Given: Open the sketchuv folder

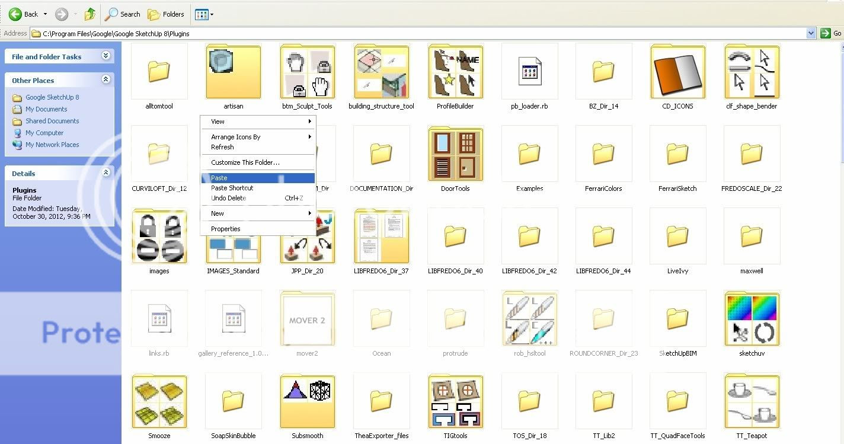Looking at the screenshot, I should (x=752, y=318).
